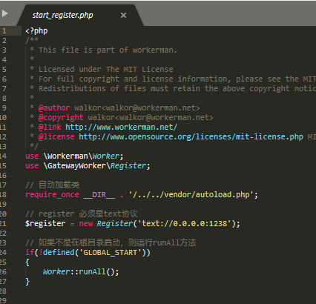Open the mit-license.php URL in comment
Viewport: 316px width, 304px height.
tap(191, 136)
